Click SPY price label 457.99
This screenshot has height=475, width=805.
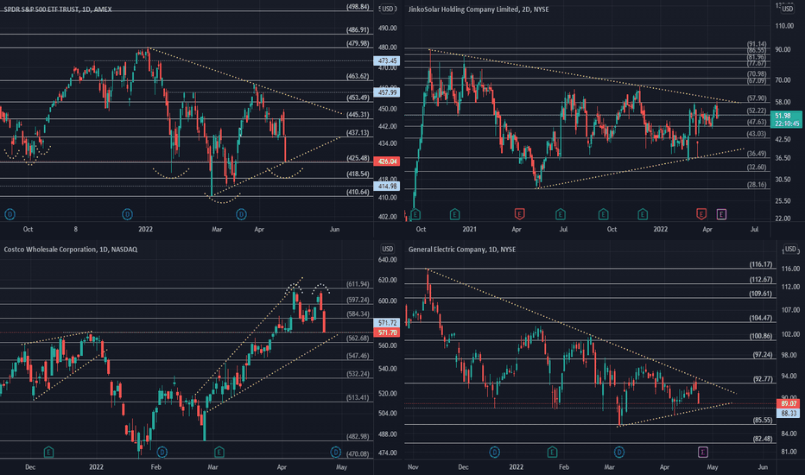387,92
